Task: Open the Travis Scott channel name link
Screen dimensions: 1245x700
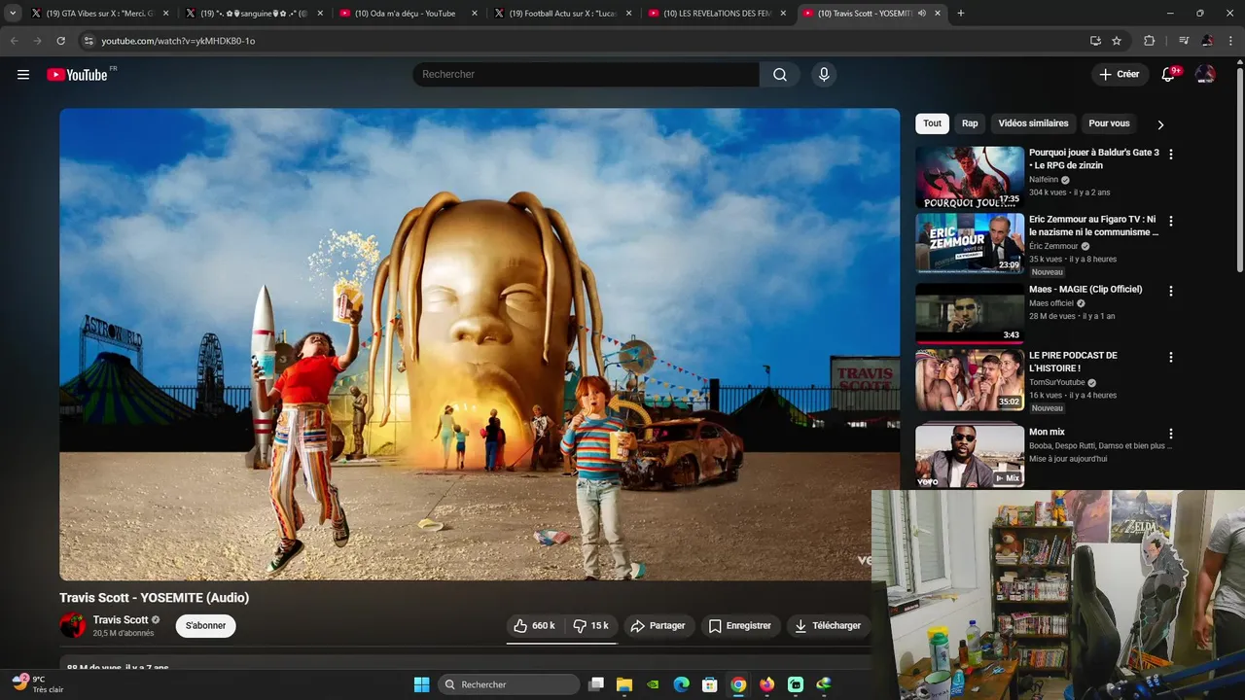Action: click(x=121, y=620)
